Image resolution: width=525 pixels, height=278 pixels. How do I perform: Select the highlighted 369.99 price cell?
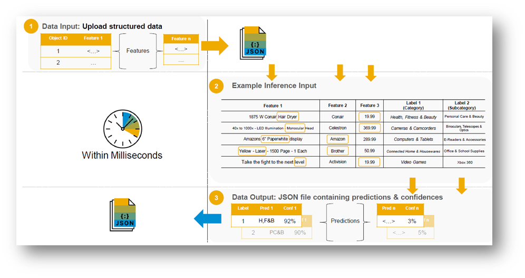tap(369, 128)
